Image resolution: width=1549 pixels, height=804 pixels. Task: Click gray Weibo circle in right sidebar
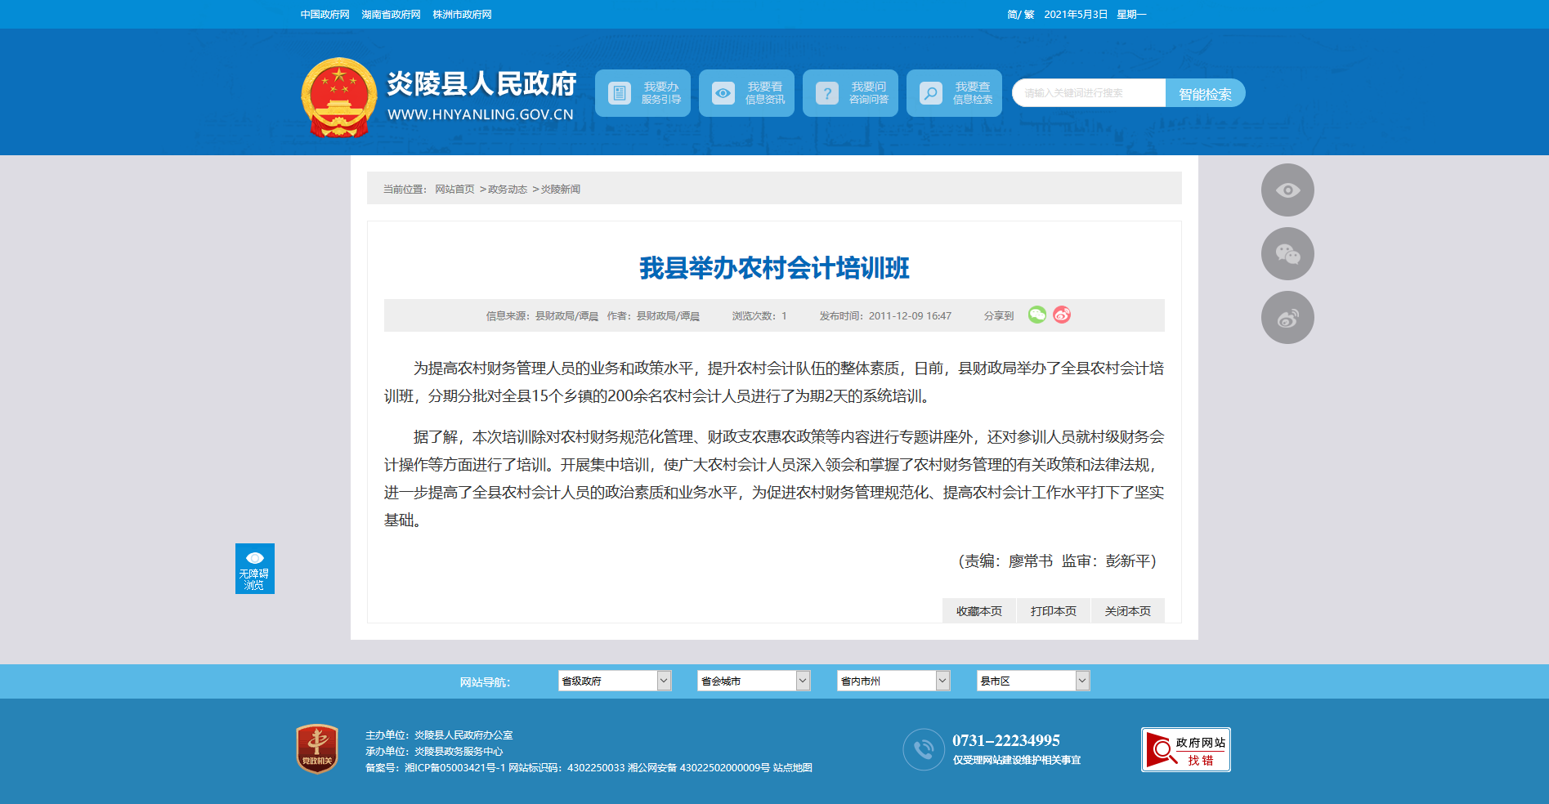pos(1287,318)
